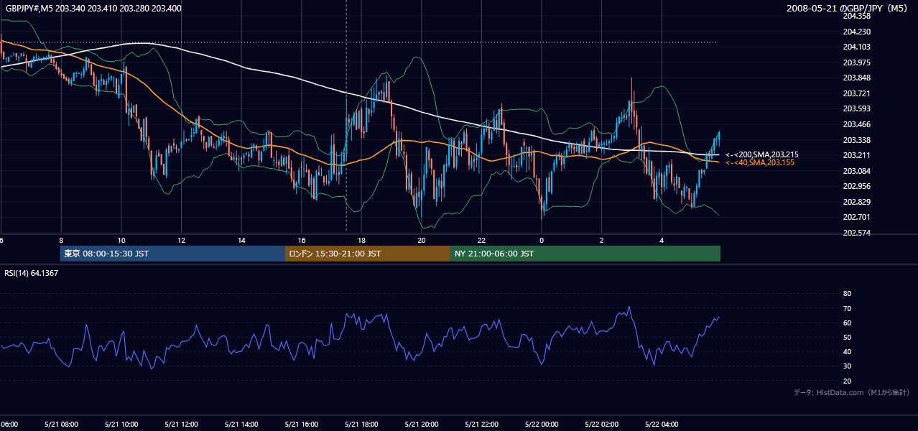Image resolution: width=918 pixels, height=431 pixels.
Task: Click price axis label 202.701
Action: point(856,217)
